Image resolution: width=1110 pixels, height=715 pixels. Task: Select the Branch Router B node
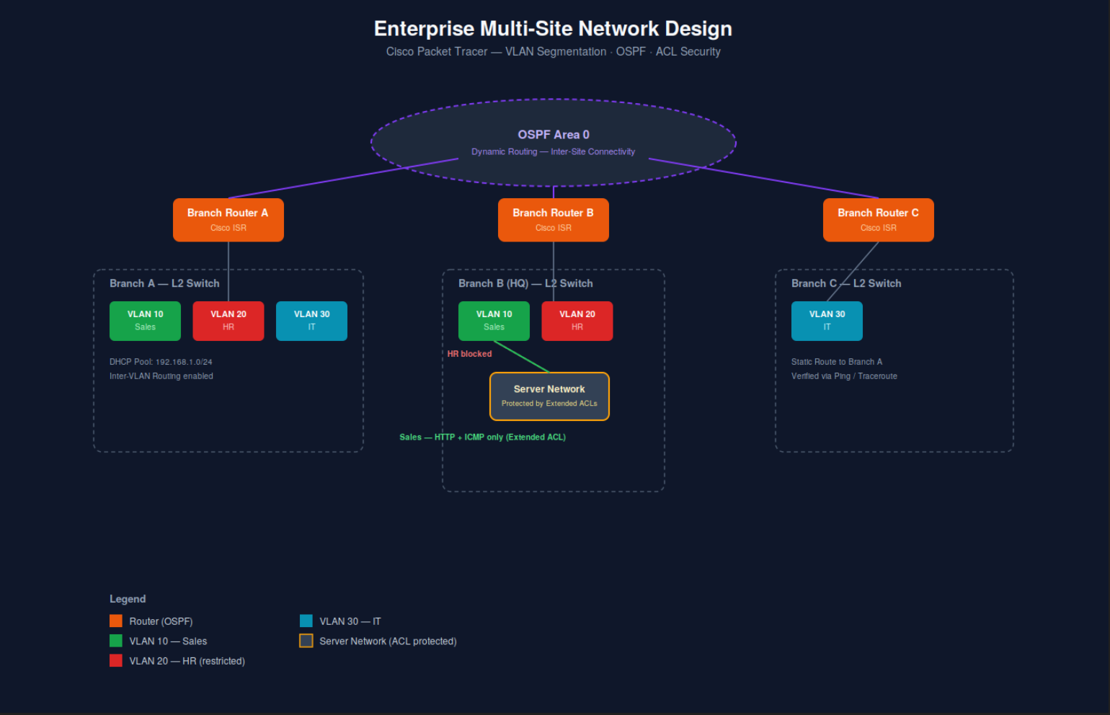554,220
